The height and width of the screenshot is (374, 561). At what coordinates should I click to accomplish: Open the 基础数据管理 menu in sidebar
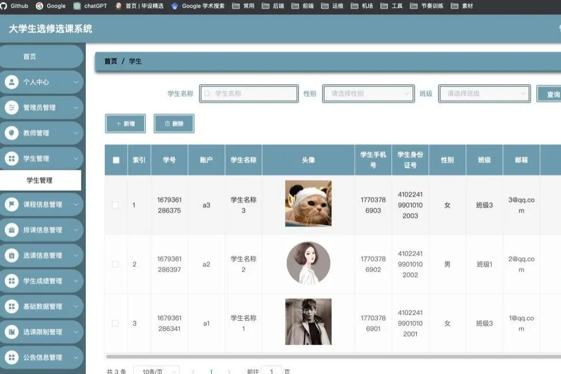(x=12, y=306)
